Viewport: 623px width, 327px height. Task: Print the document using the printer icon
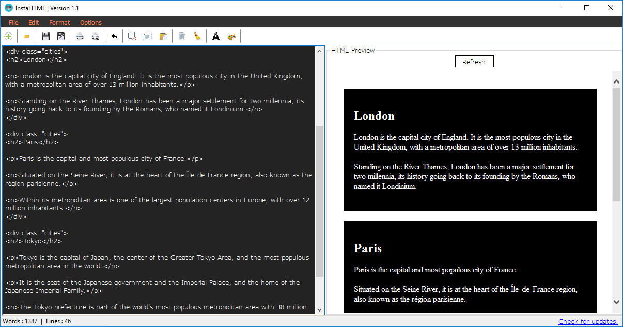[x=80, y=36]
